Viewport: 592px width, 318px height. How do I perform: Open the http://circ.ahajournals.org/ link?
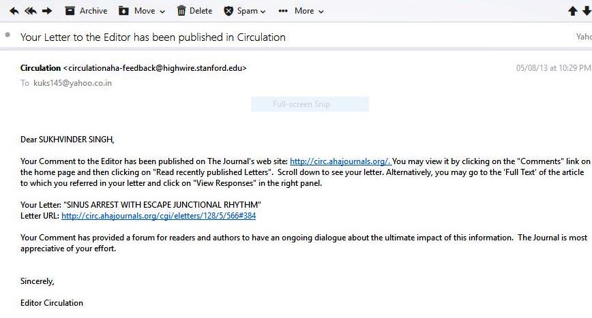(x=340, y=161)
